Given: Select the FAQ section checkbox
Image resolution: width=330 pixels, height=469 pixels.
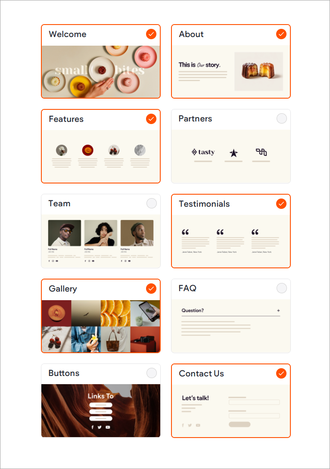Looking at the screenshot, I should click(281, 289).
